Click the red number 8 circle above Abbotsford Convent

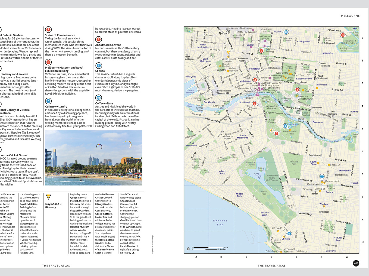click(98, 39)
